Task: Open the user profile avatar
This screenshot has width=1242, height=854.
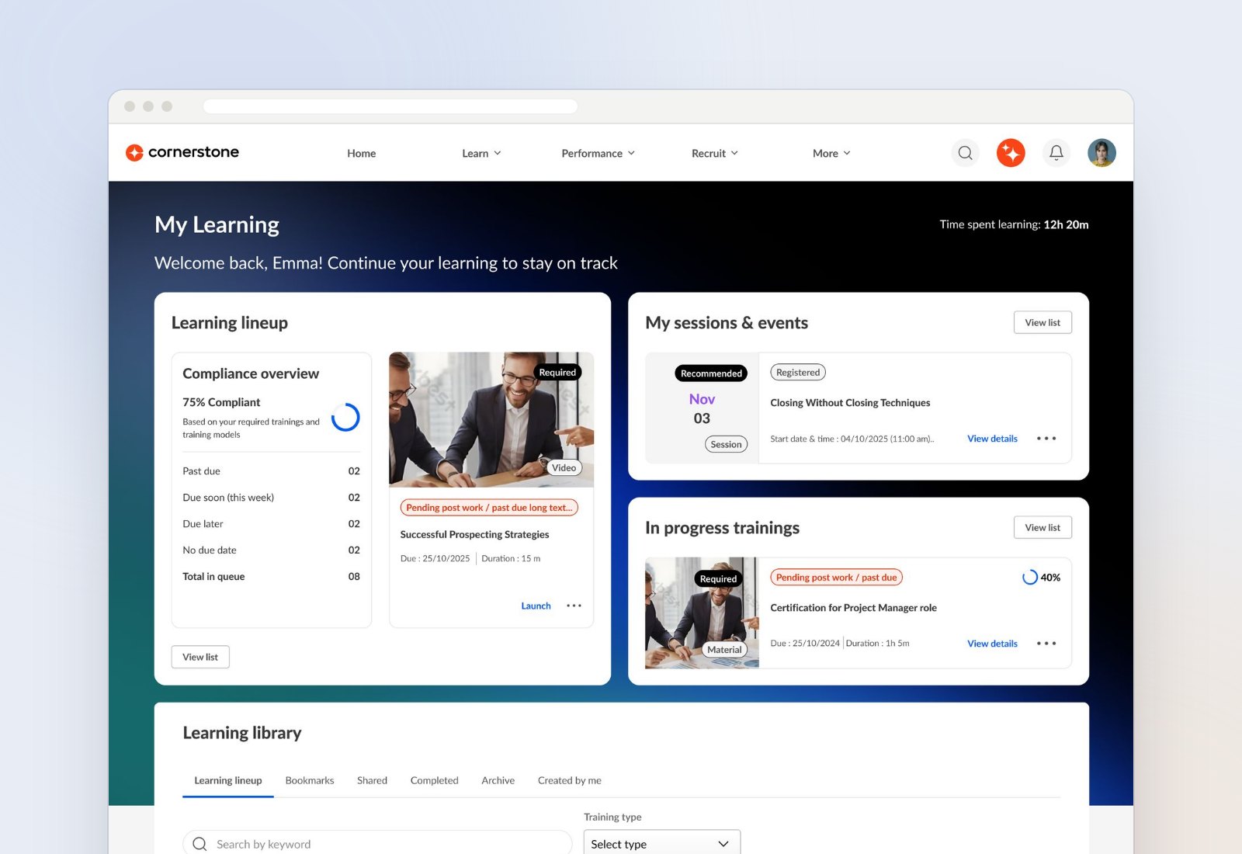Action: [1101, 153]
